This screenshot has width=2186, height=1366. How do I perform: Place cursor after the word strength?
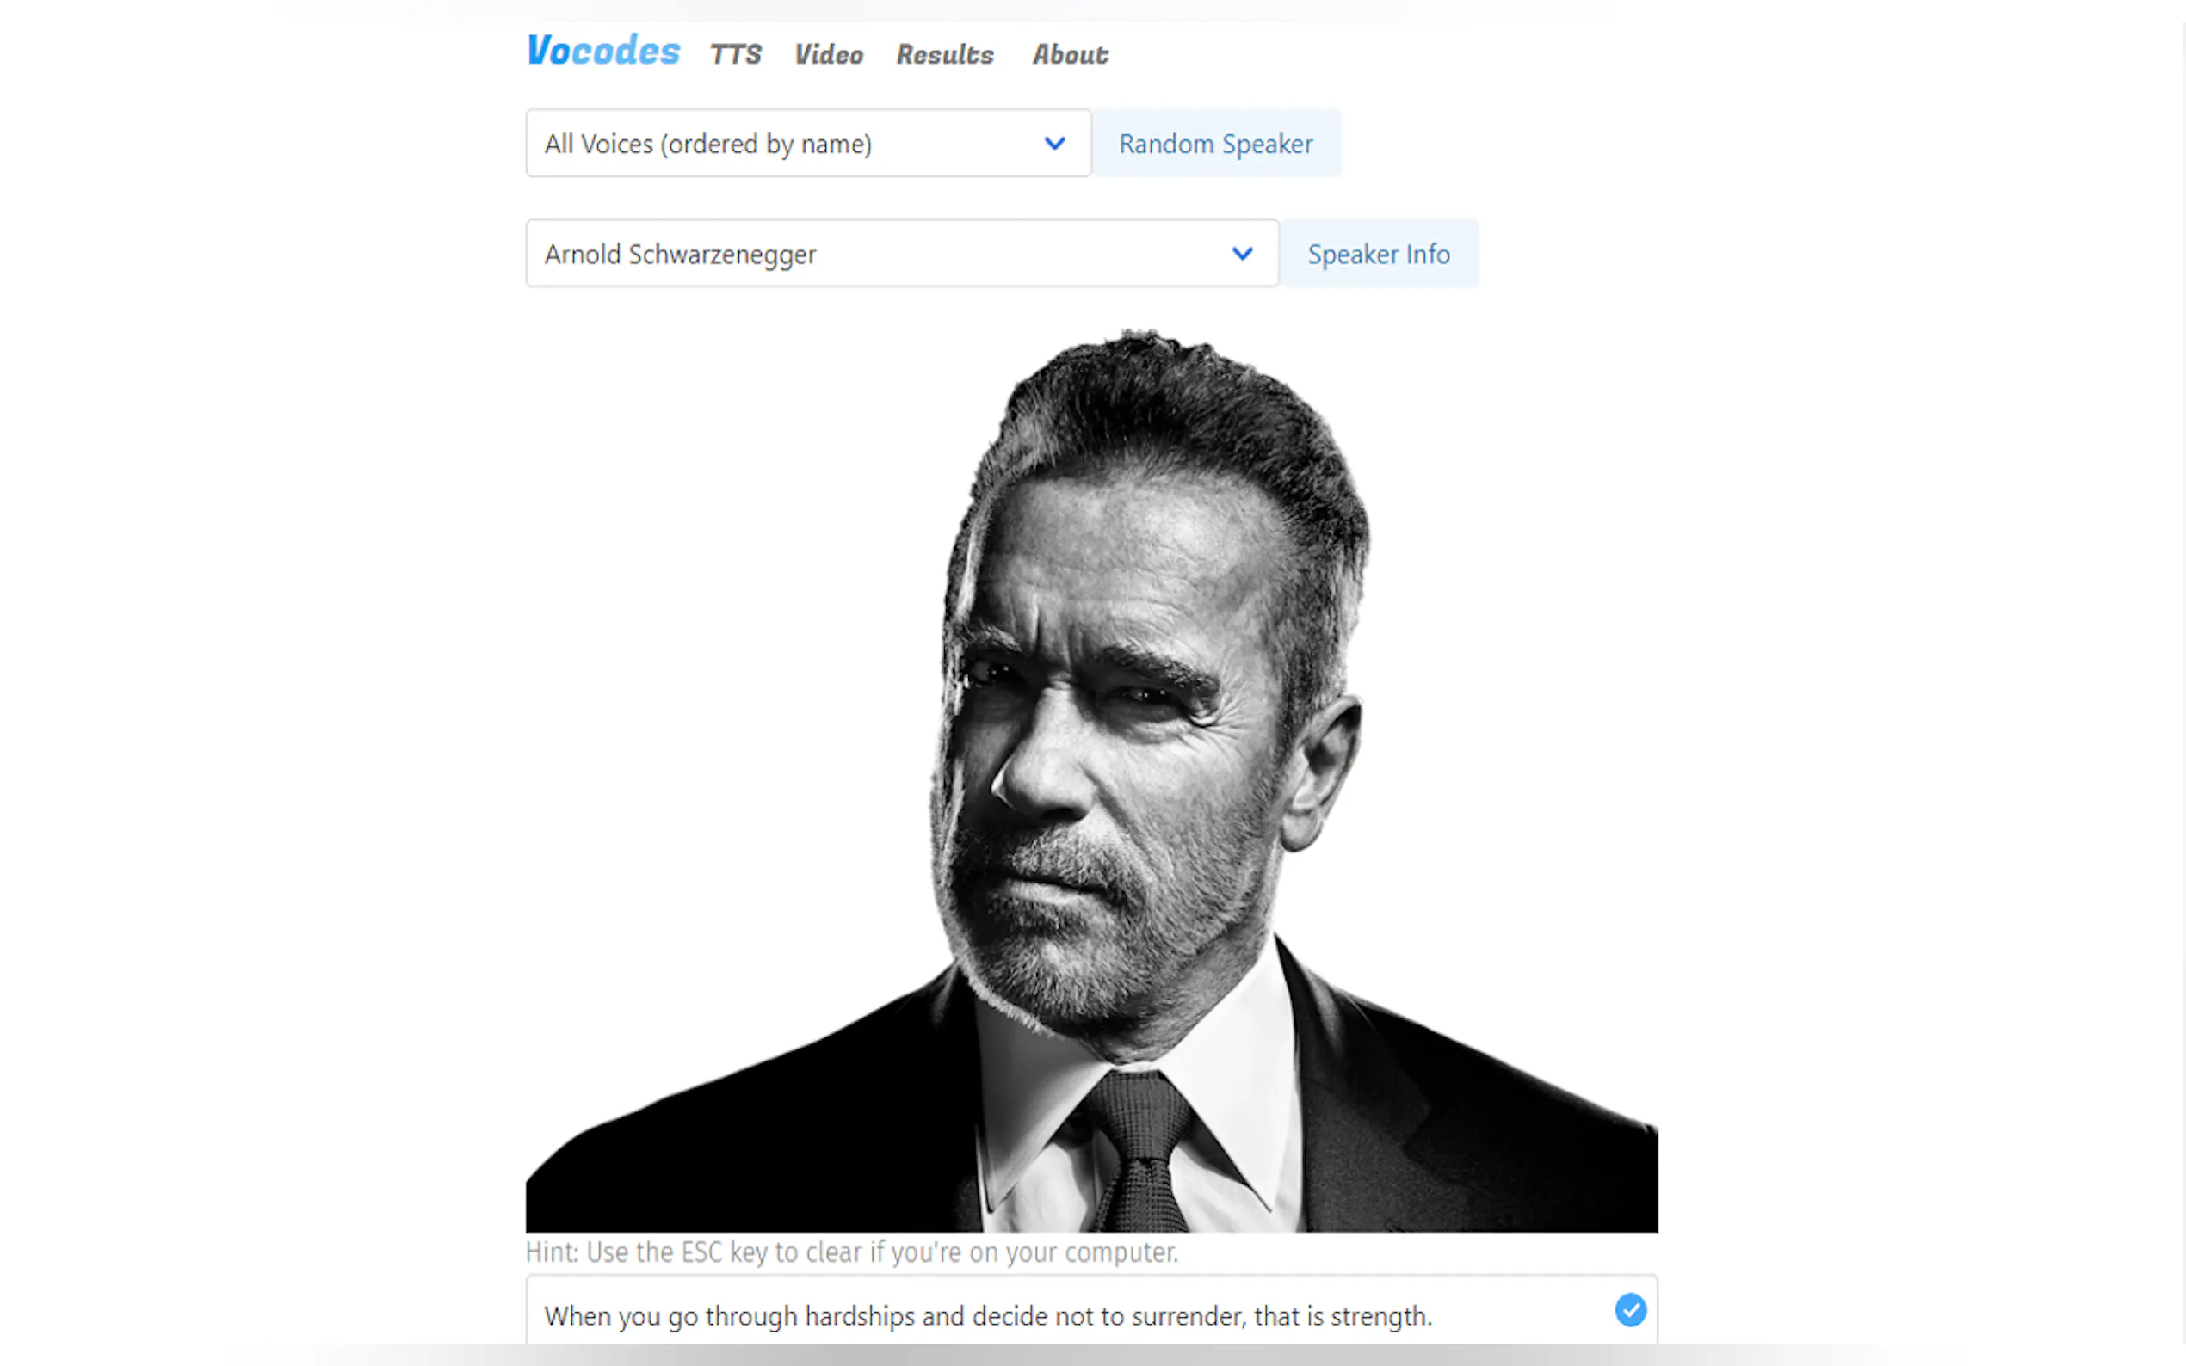1432,1316
